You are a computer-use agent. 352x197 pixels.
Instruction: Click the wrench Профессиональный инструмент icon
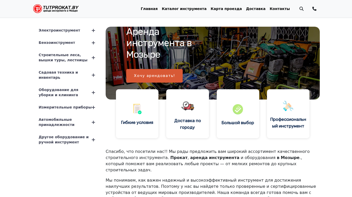[x=288, y=106]
